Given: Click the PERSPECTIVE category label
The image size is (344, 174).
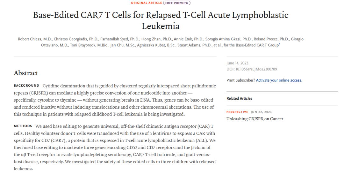Looking at the screenshot, I should (237, 112).
